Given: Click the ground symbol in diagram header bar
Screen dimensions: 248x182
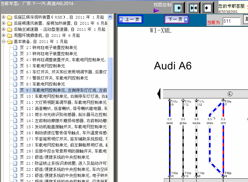Looking at the screenshot, I should (230, 94).
